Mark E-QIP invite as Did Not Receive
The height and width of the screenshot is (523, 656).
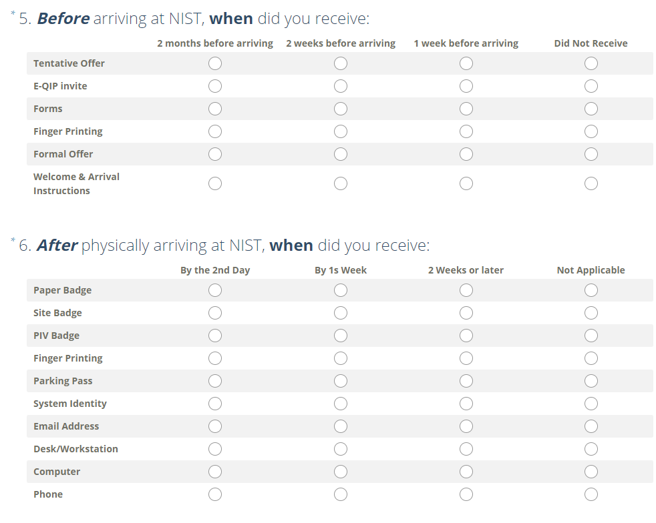tap(591, 86)
